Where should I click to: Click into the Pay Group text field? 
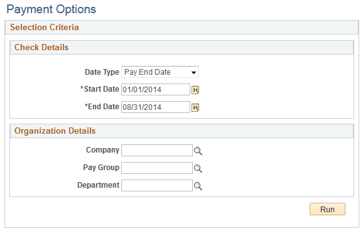(x=157, y=168)
